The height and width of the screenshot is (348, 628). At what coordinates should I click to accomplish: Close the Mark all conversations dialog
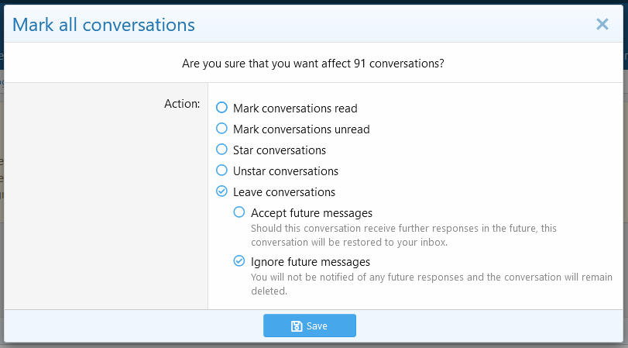pos(602,24)
